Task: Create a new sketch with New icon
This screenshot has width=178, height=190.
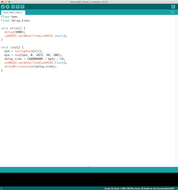Action: click(13, 7)
